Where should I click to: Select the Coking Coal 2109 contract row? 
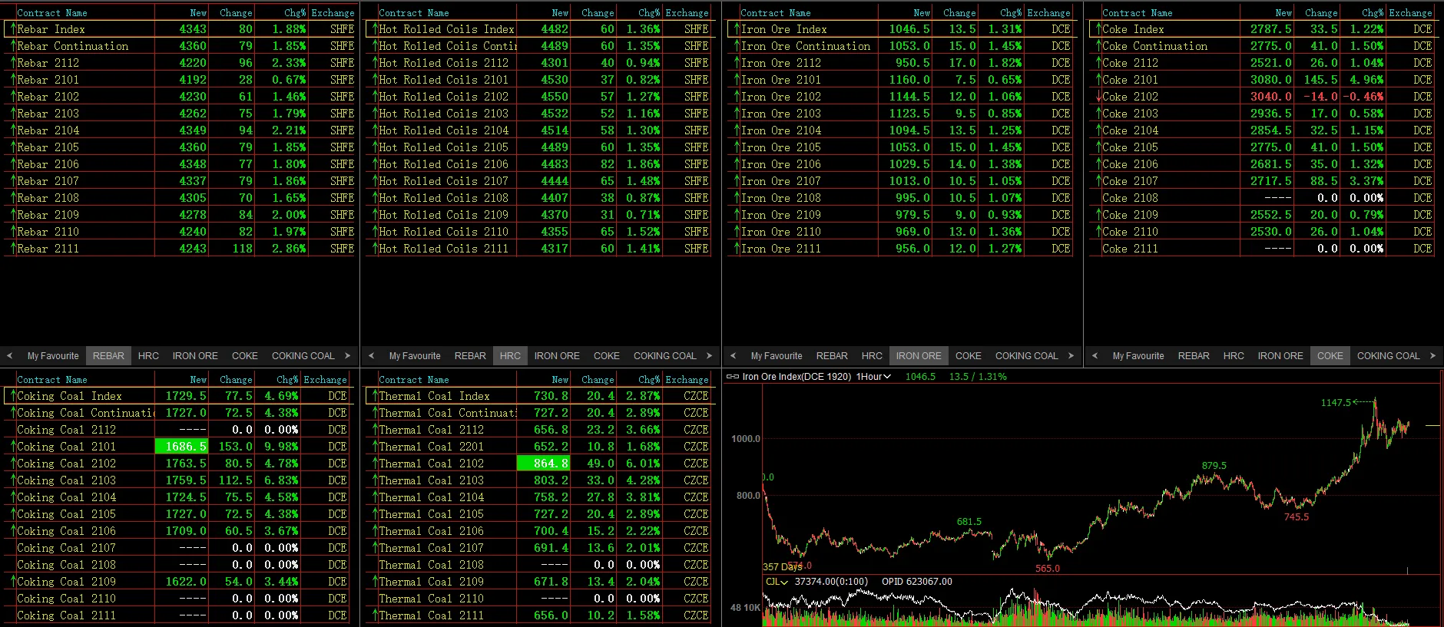tap(177, 582)
